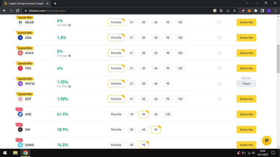Click the MATIC coin logo icon

point(20,84)
